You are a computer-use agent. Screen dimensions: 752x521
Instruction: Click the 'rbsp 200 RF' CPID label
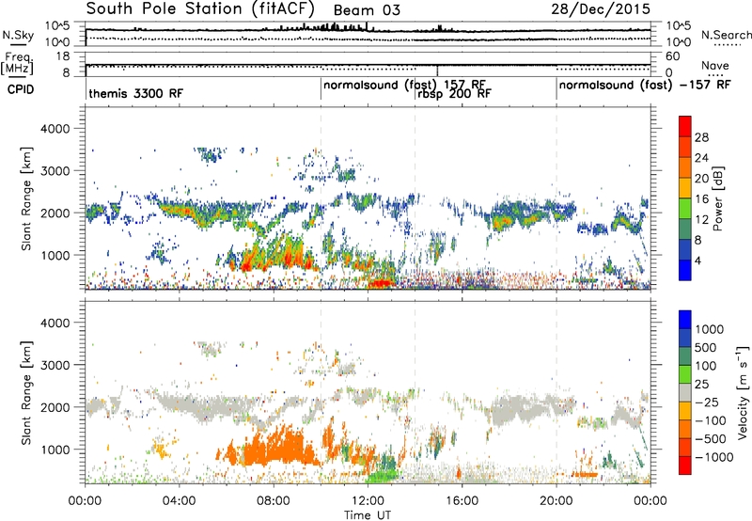[454, 94]
